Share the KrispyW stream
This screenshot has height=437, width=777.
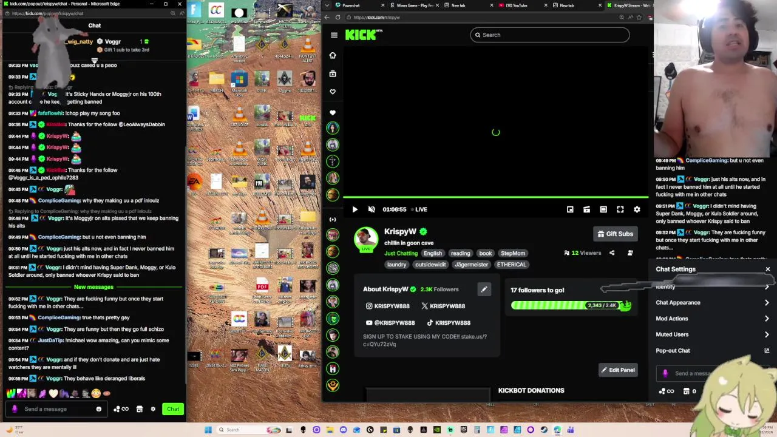tap(612, 253)
